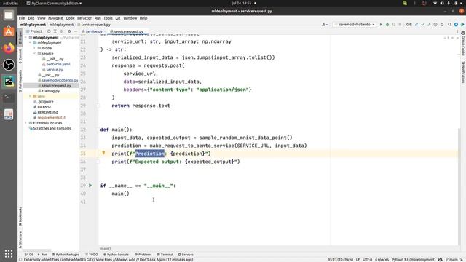Screen dimensions: 466x262
Task: Click Git push arrow icon
Action: click(429, 25)
